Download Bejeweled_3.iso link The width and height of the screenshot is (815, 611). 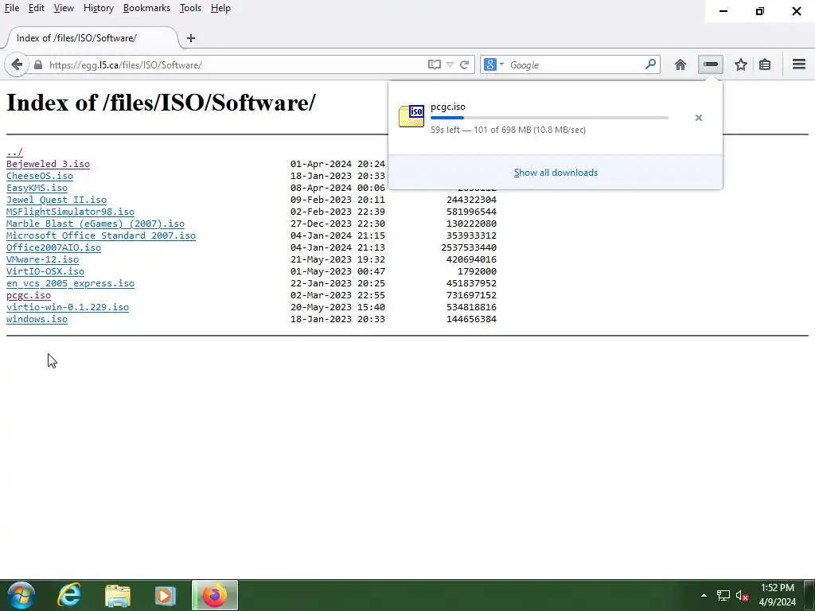pyautogui.click(x=48, y=164)
